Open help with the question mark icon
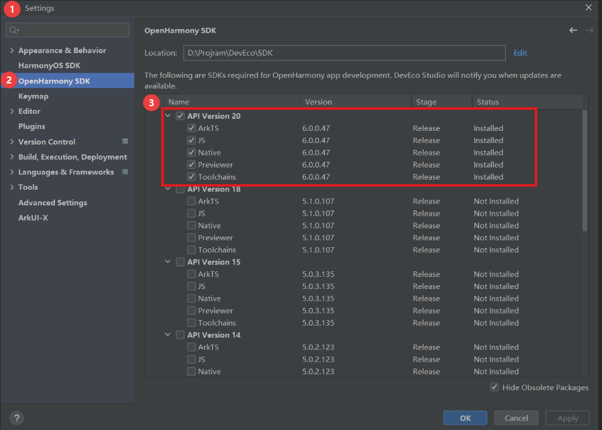This screenshot has width=602, height=430. pos(16,418)
